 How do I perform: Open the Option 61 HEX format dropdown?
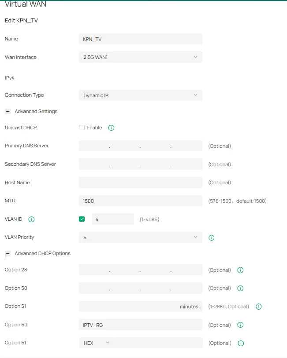(x=97, y=343)
